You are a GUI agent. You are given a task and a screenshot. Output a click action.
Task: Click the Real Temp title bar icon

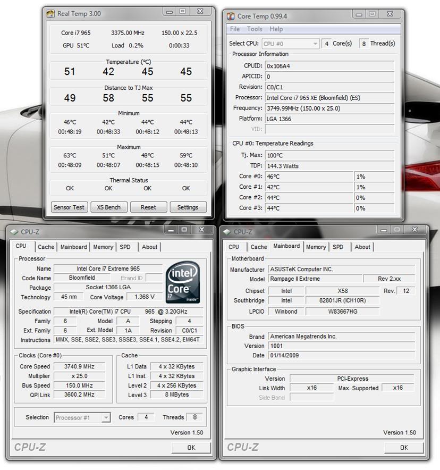point(50,14)
